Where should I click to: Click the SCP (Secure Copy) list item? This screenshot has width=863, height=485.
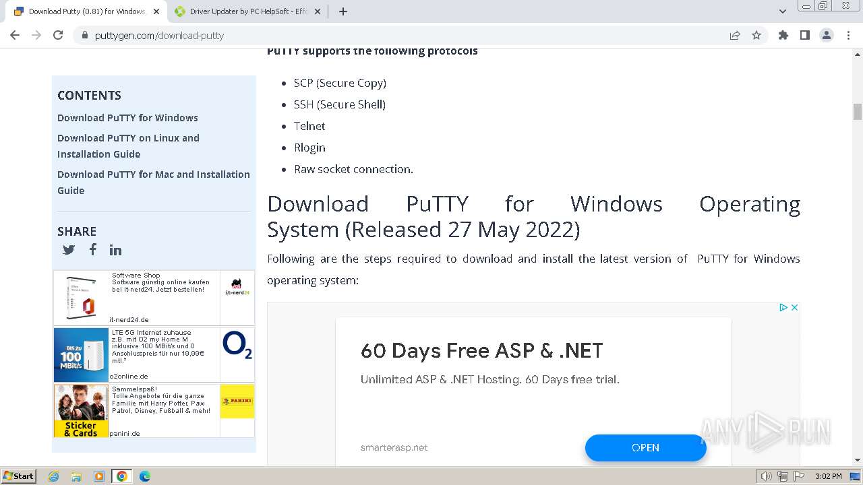point(340,83)
